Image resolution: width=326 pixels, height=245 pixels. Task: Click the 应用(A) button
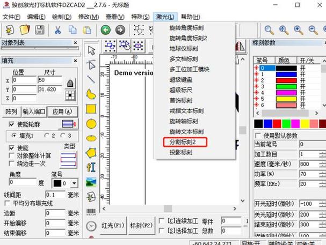63,112
